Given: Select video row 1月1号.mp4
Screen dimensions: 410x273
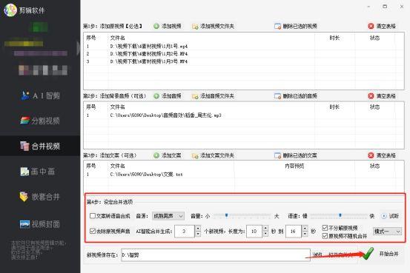Looking at the screenshot, I should click(x=243, y=47).
